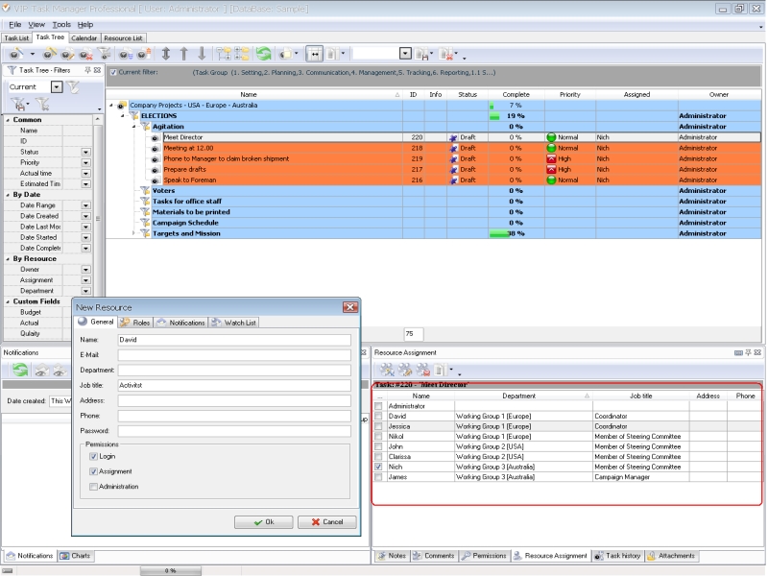This screenshot has width=768, height=576.
Task: Open the Priority filter dropdown
Action: tap(85, 162)
